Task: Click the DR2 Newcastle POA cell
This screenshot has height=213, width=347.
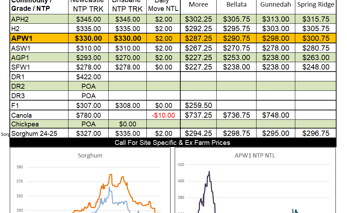Action: tap(88, 86)
